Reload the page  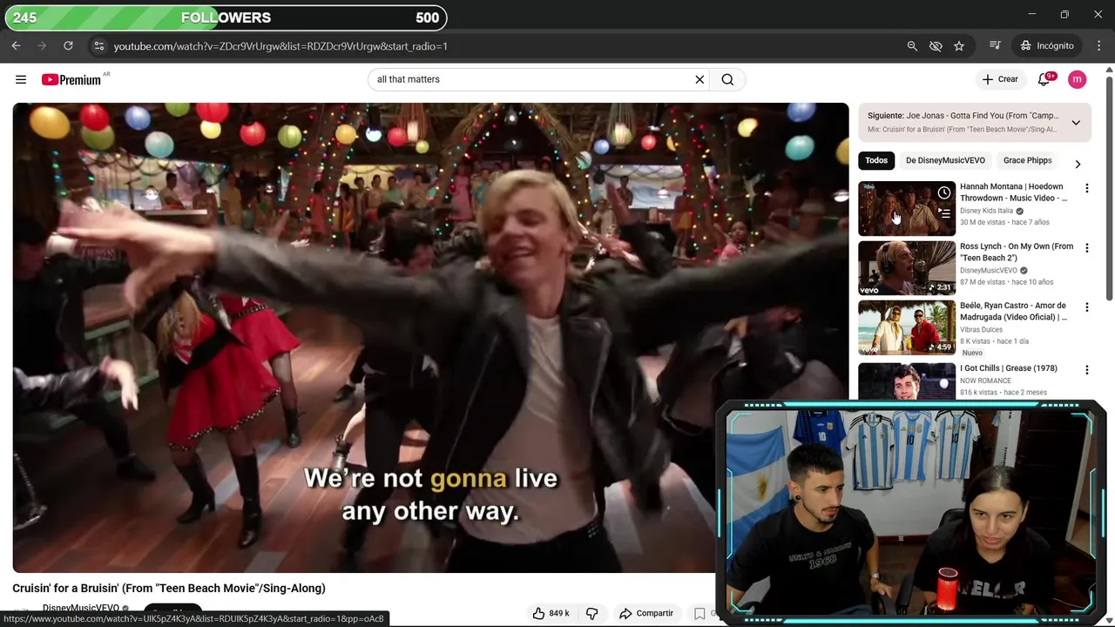(x=68, y=45)
